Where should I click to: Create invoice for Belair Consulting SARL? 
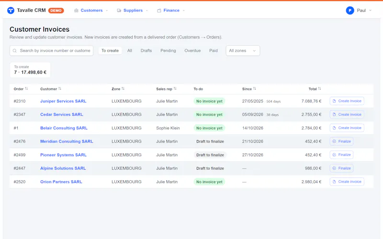[347, 128]
